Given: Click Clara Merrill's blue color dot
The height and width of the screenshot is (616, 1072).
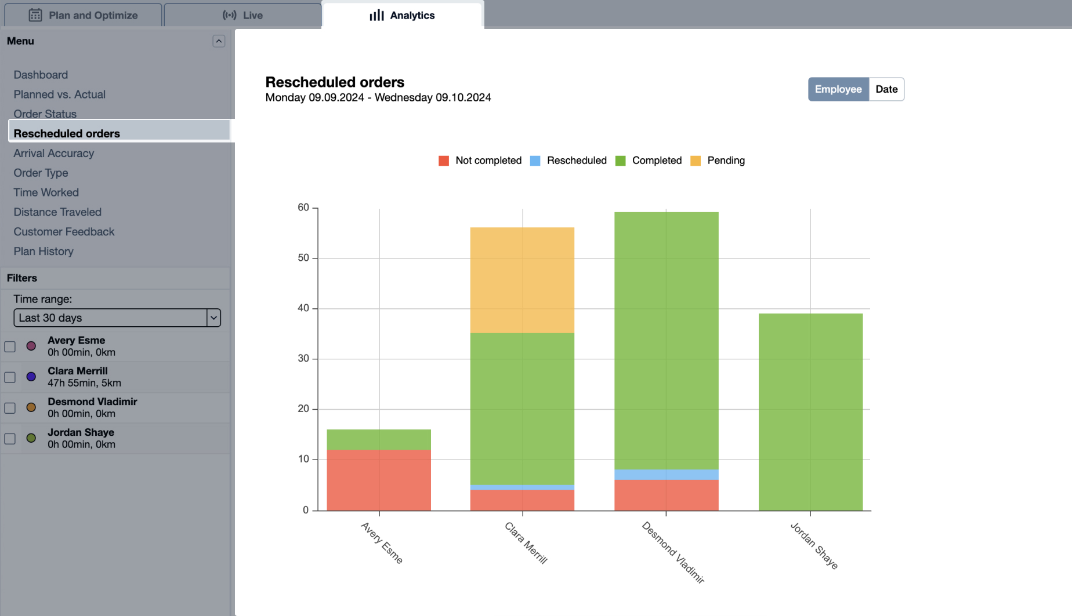Looking at the screenshot, I should 31,377.
